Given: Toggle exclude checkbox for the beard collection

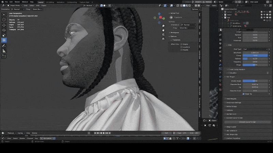Looking at the screenshot, I should (261, 15).
